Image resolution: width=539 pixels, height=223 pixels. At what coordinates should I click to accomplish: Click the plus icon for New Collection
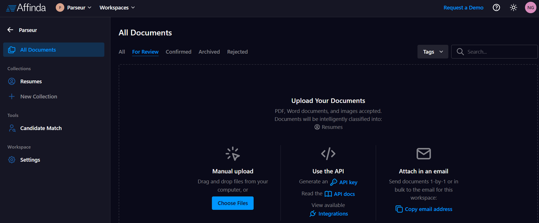(x=12, y=97)
